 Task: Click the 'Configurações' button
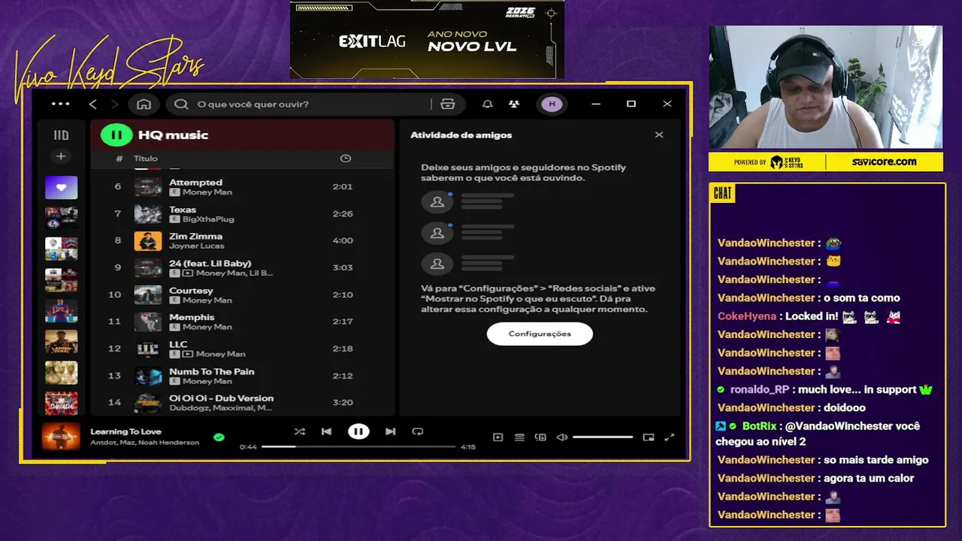(x=540, y=334)
